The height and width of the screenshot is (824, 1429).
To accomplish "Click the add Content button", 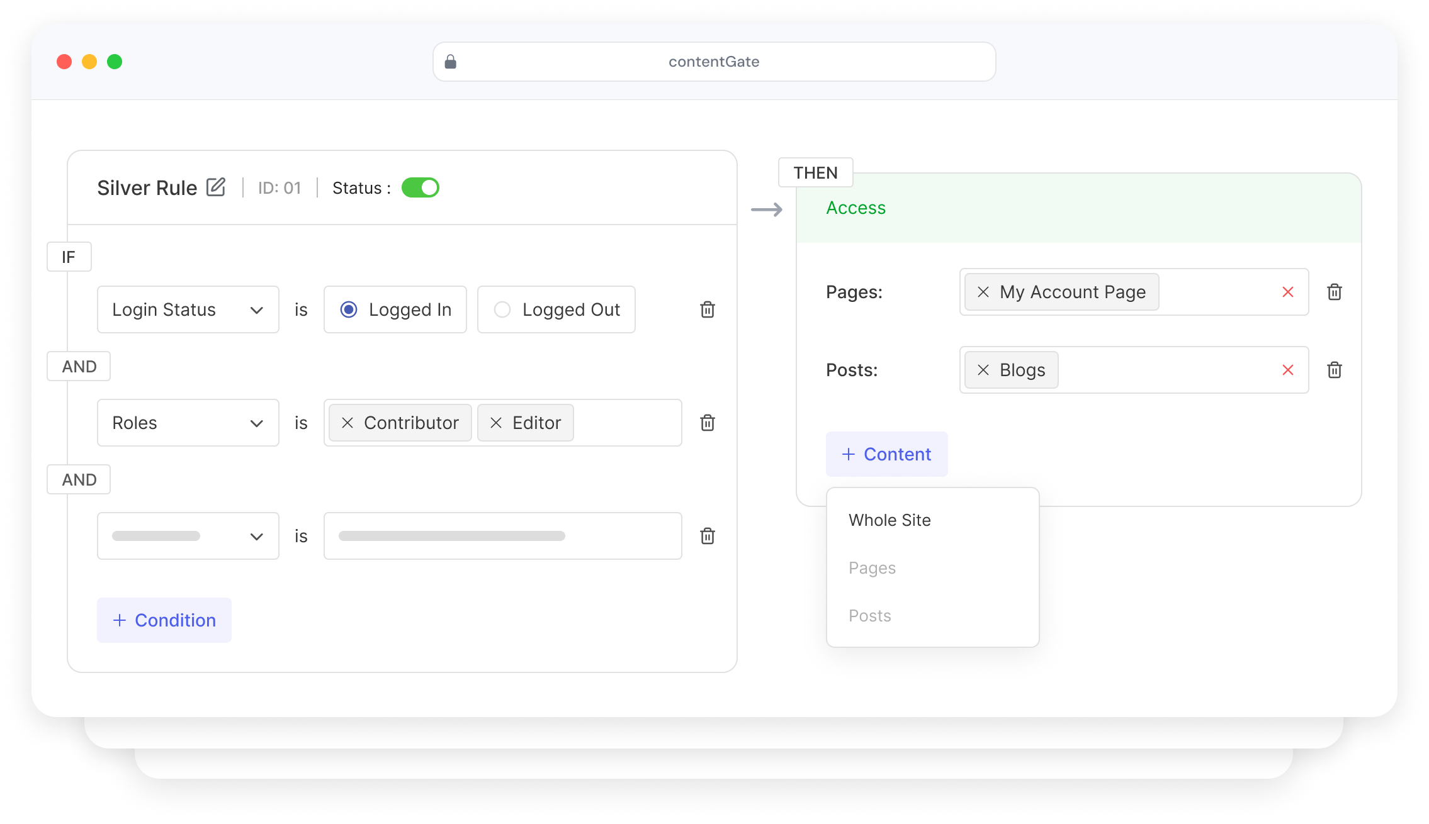I will coord(886,454).
